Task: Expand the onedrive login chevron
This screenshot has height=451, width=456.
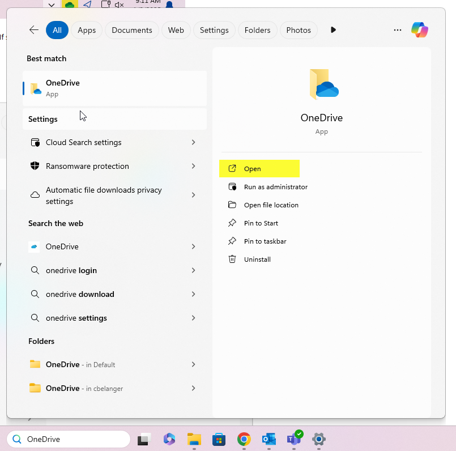Action: pyautogui.click(x=193, y=271)
